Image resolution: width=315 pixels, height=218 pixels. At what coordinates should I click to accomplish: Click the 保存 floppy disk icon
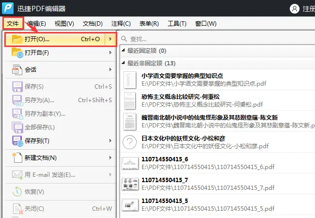[17, 87]
